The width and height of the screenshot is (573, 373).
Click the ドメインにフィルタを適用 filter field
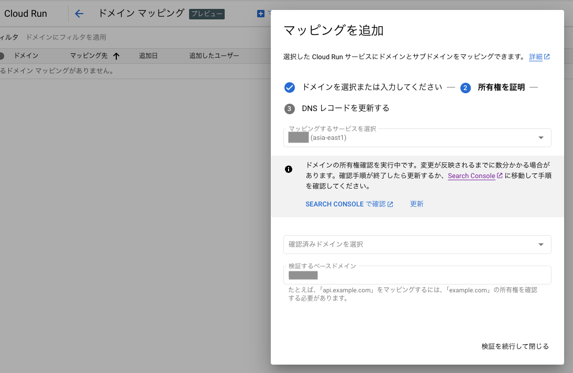66,37
